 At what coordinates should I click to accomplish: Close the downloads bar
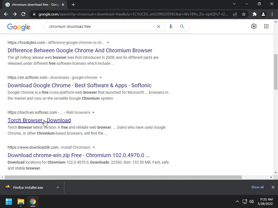(x=273, y=187)
